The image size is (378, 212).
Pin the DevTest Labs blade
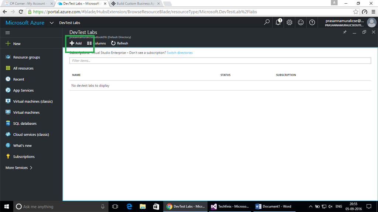tap(345, 32)
